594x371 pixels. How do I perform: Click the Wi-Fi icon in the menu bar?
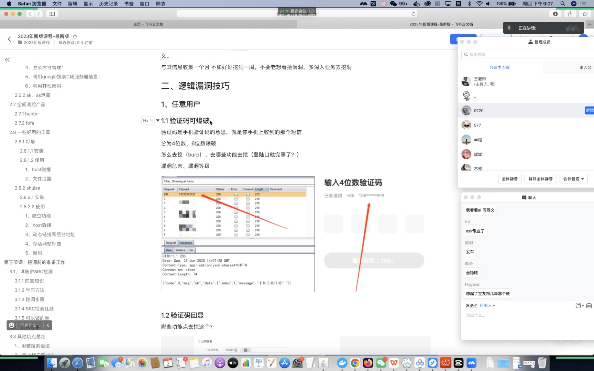pyautogui.click(x=479, y=3)
